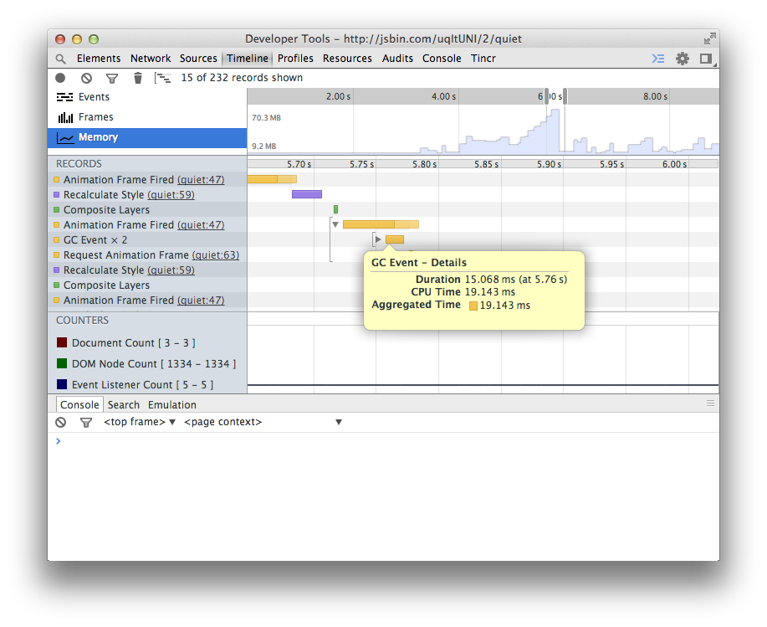
Task: Click the right overview window handle
Action: [x=565, y=96]
